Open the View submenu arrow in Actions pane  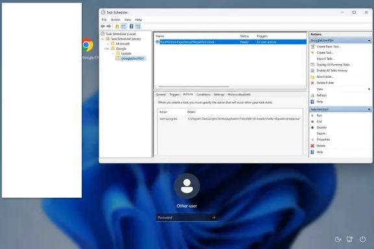pyautogui.click(x=369, y=89)
